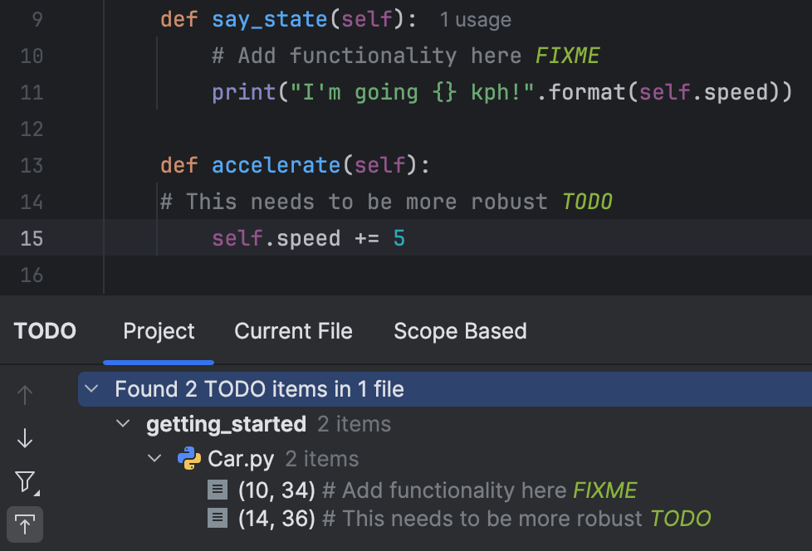Click the next TODO navigation arrow
The width and height of the screenshot is (812, 551).
25,437
